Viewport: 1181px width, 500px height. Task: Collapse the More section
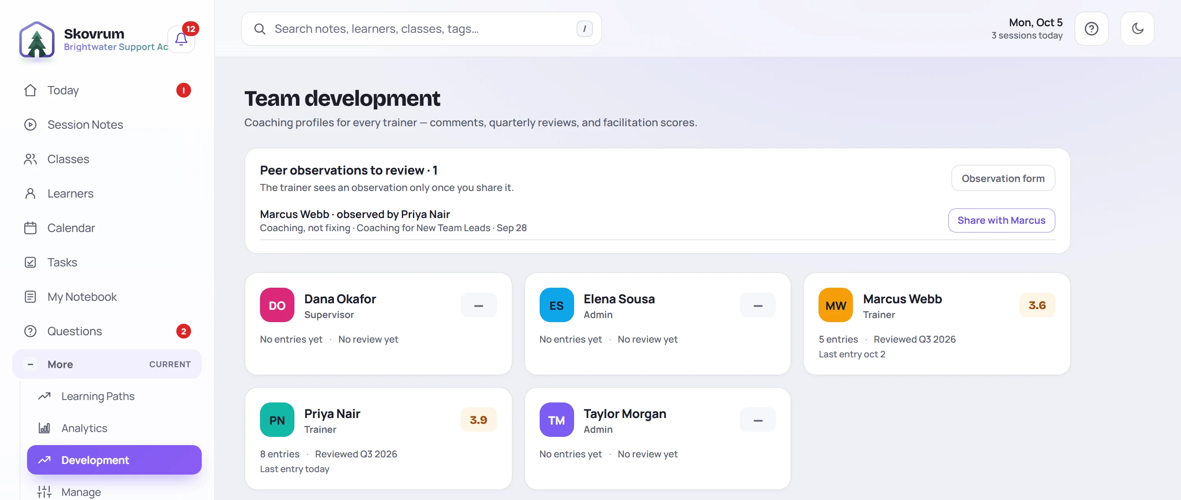pos(107,364)
